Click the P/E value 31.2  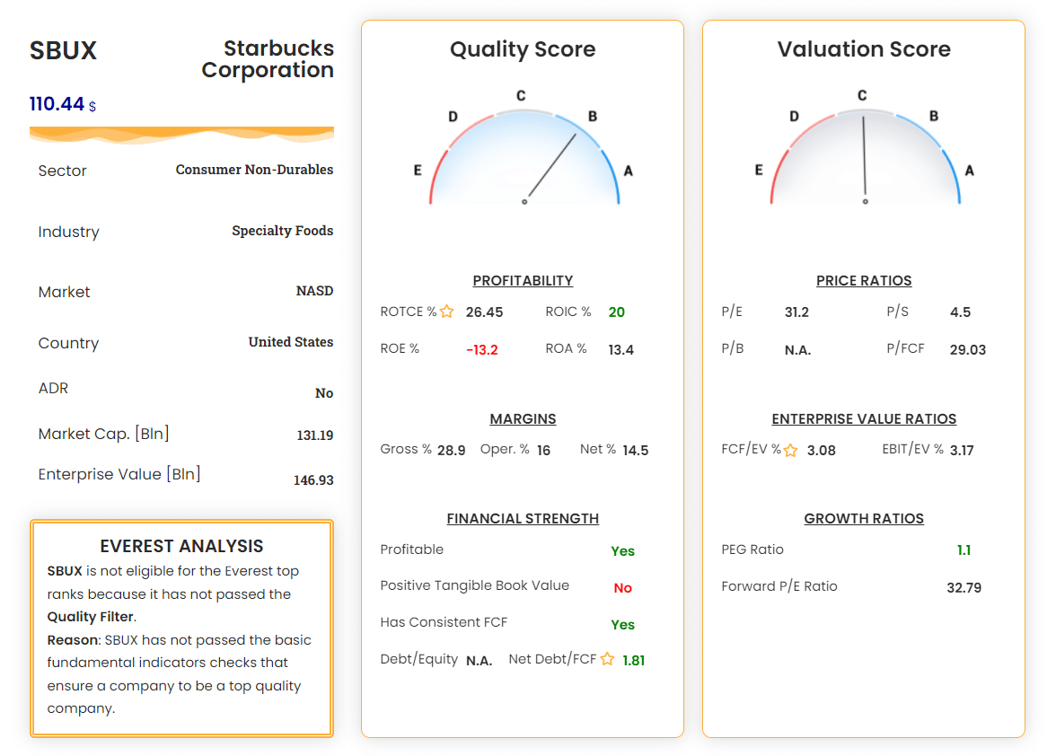(x=796, y=312)
